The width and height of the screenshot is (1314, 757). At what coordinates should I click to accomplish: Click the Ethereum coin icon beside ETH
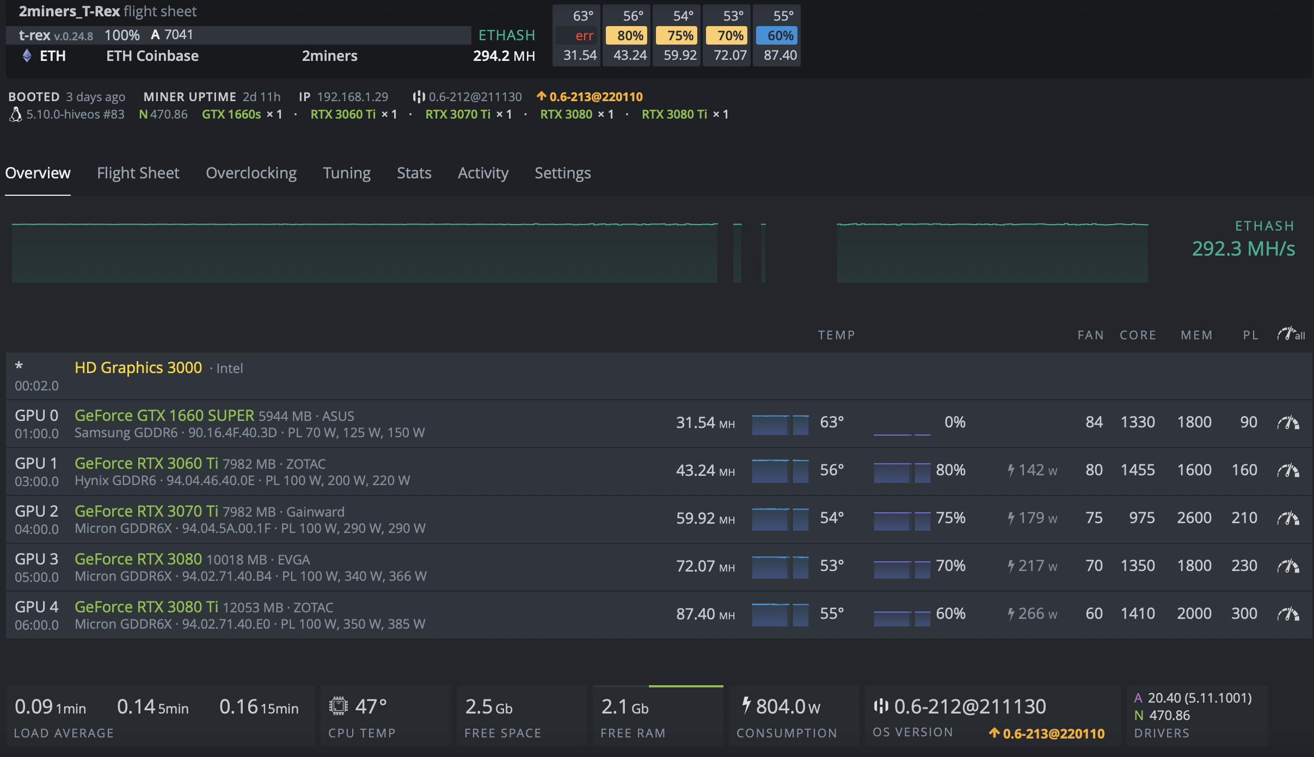pyautogui.click(x=27, y=55)
